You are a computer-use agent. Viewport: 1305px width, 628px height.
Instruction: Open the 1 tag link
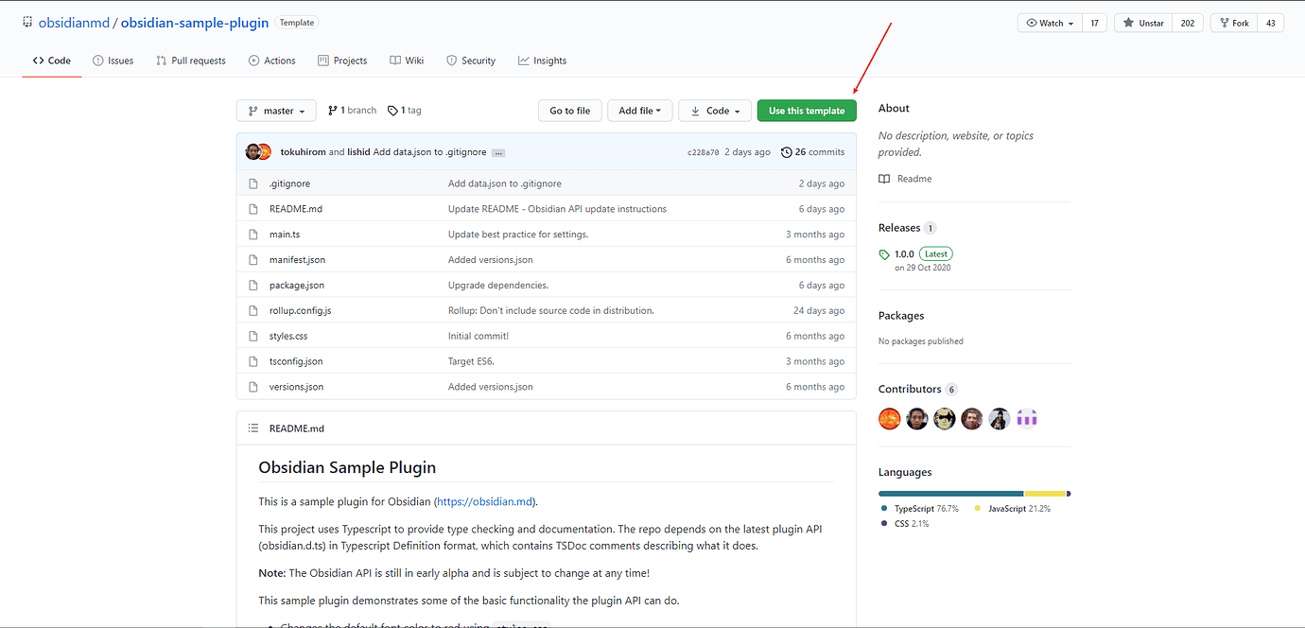[405, 111]
